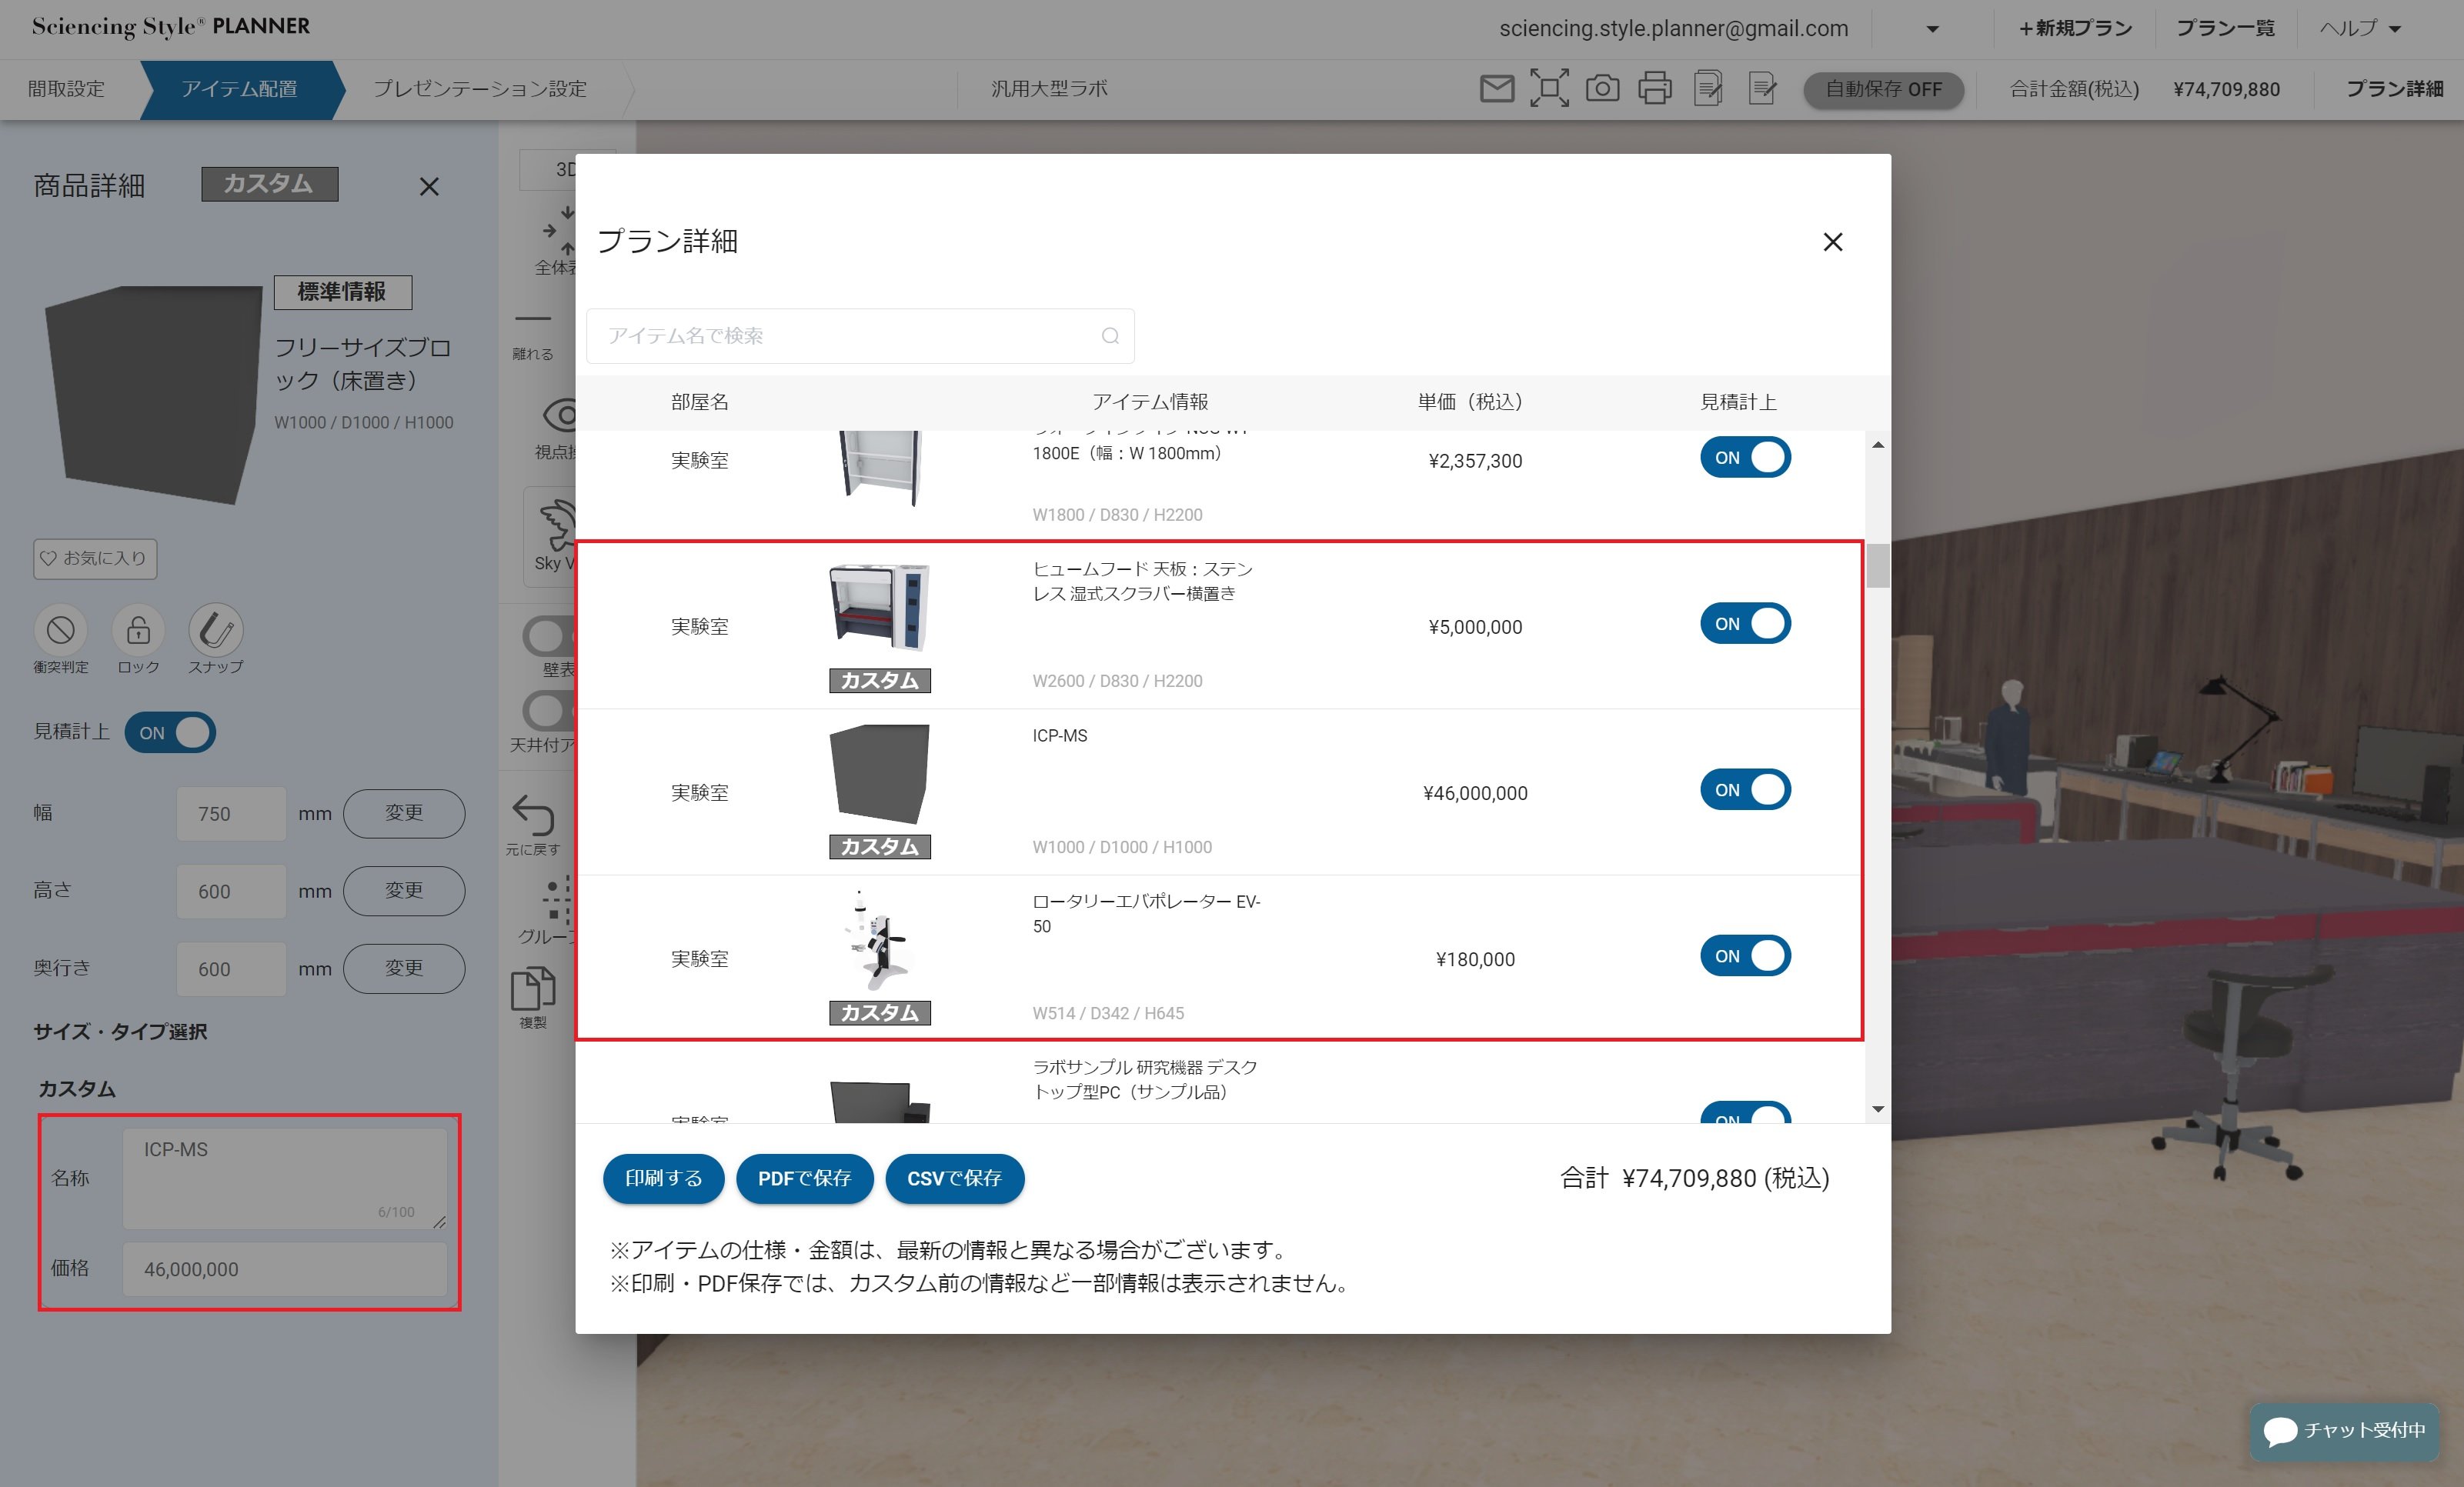Click the plan list scrollbar thumb
This screenshot has width=2464, height=1487.
[x=1877, y=567]
